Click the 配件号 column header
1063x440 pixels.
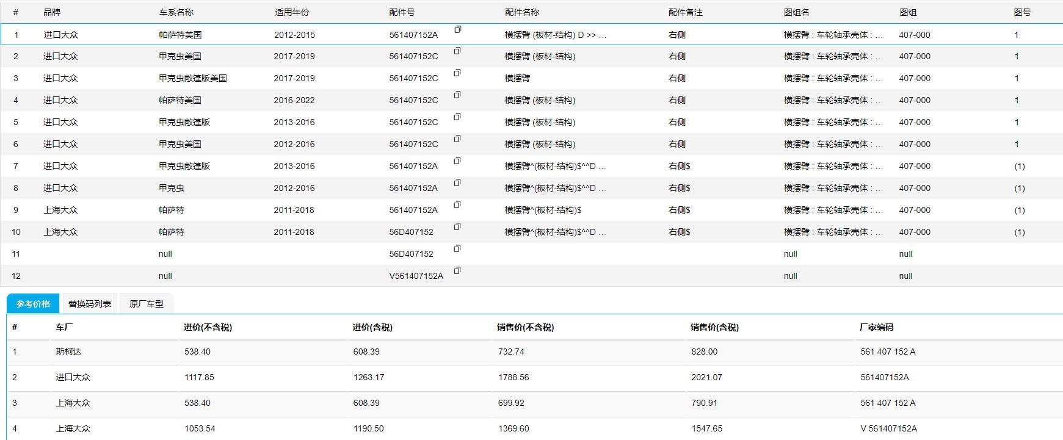tap(402, 12)
